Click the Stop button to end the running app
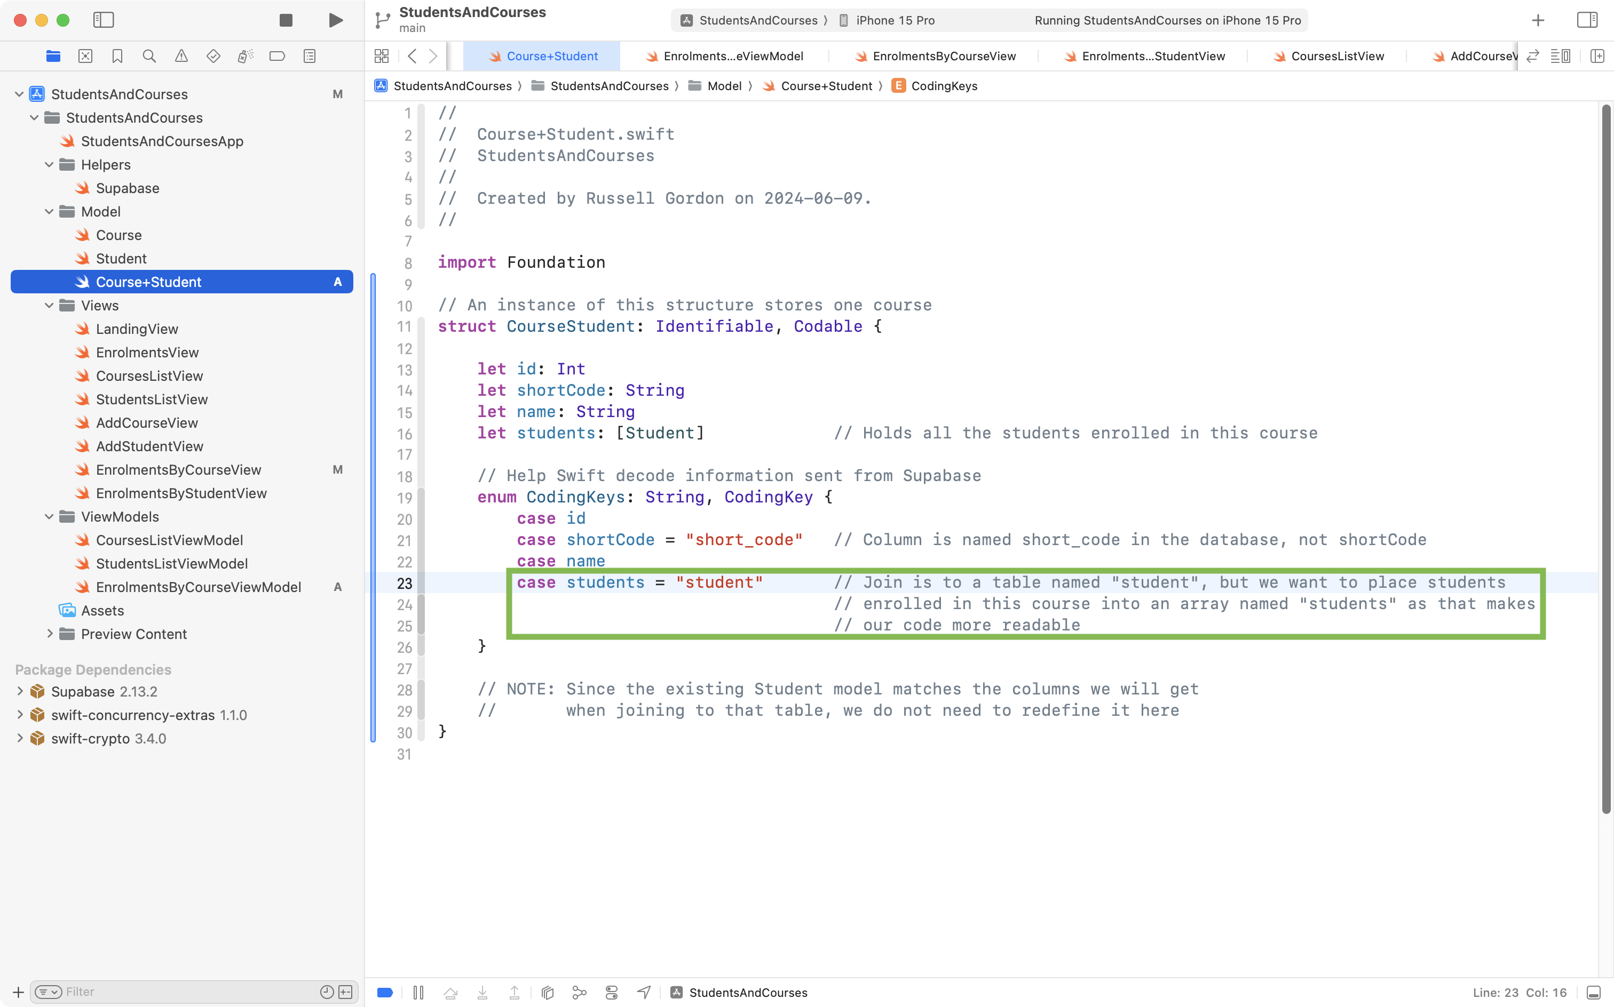Viewport: 1614px width, 1007px height. point(285,20)
